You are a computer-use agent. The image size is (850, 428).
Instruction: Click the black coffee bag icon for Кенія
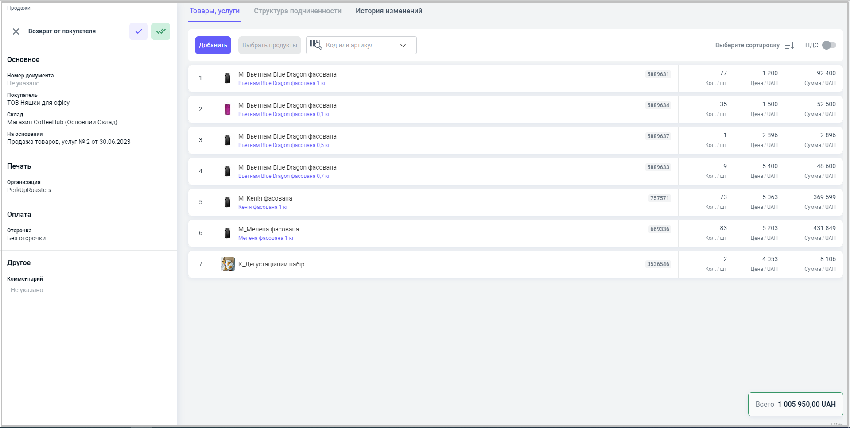click(x=228, y=202)
